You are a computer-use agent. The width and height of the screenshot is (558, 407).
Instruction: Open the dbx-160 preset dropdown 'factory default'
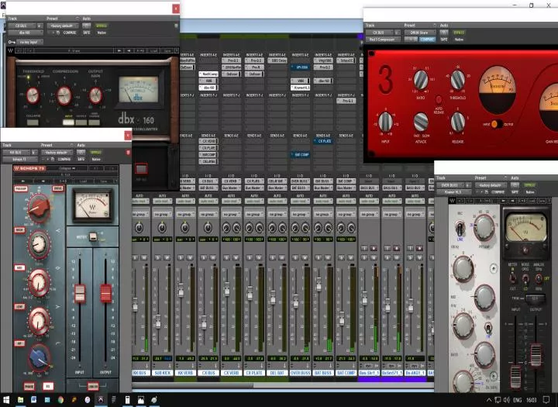(x=62, y=26)
